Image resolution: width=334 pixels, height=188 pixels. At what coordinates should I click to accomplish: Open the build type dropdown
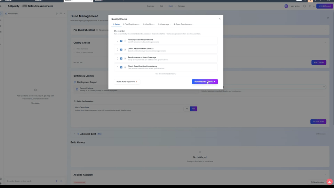point(324,87)
